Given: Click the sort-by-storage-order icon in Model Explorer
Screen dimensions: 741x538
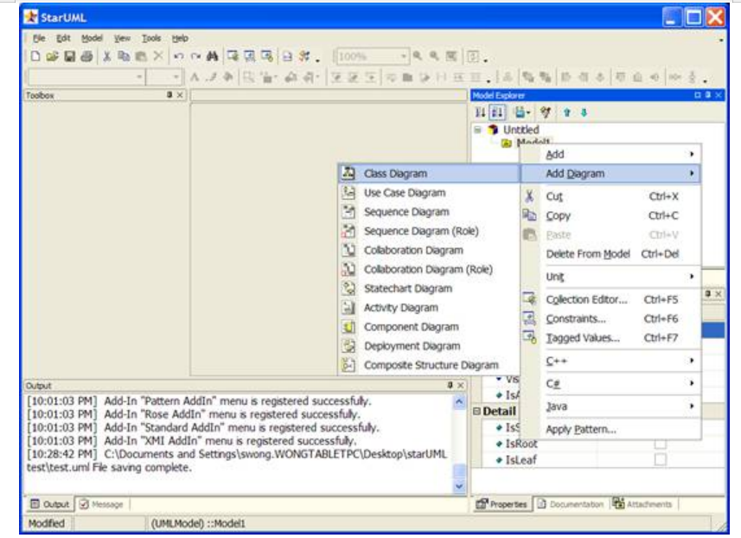Looking at the screenshot, I should [480, 112].
